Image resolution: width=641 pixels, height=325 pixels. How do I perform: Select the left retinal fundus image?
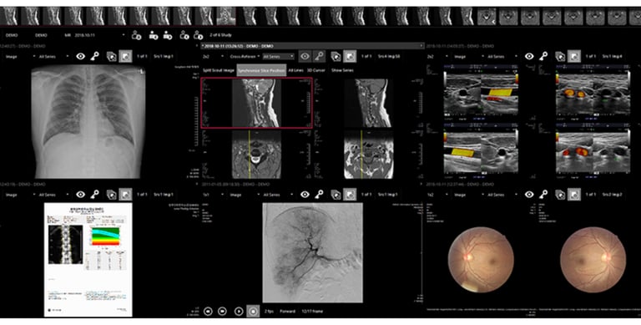click(x=481, y=260)
